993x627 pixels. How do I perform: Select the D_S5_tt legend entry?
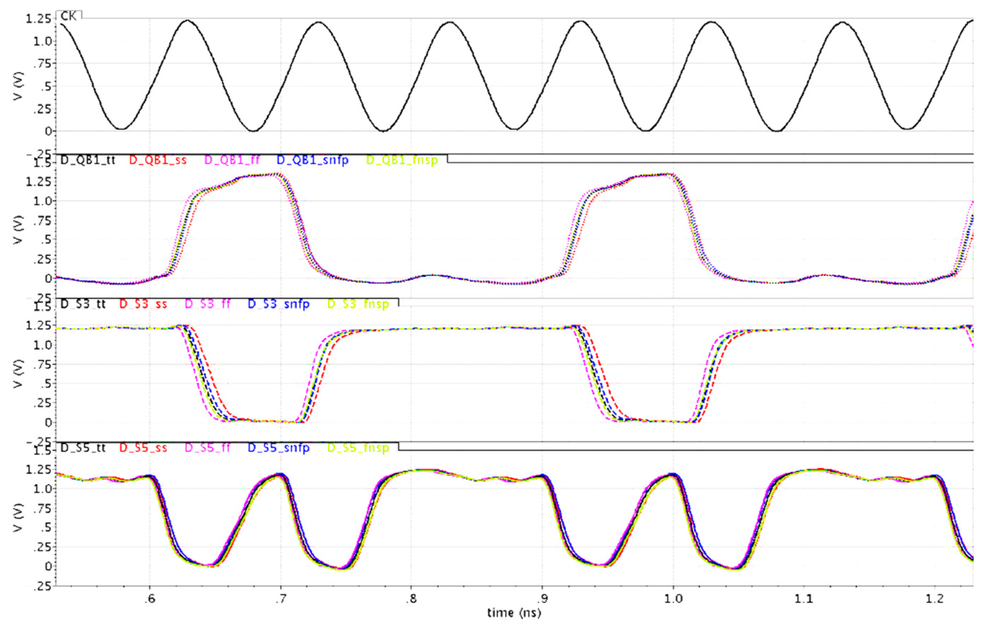pyautogui.click(x=83, y=448)
